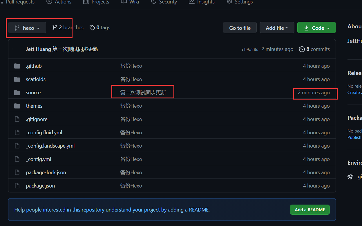Click the commits history clock icon
This screenshot has height=226, width=362.
pyautogui.click(x=302, y=49)
